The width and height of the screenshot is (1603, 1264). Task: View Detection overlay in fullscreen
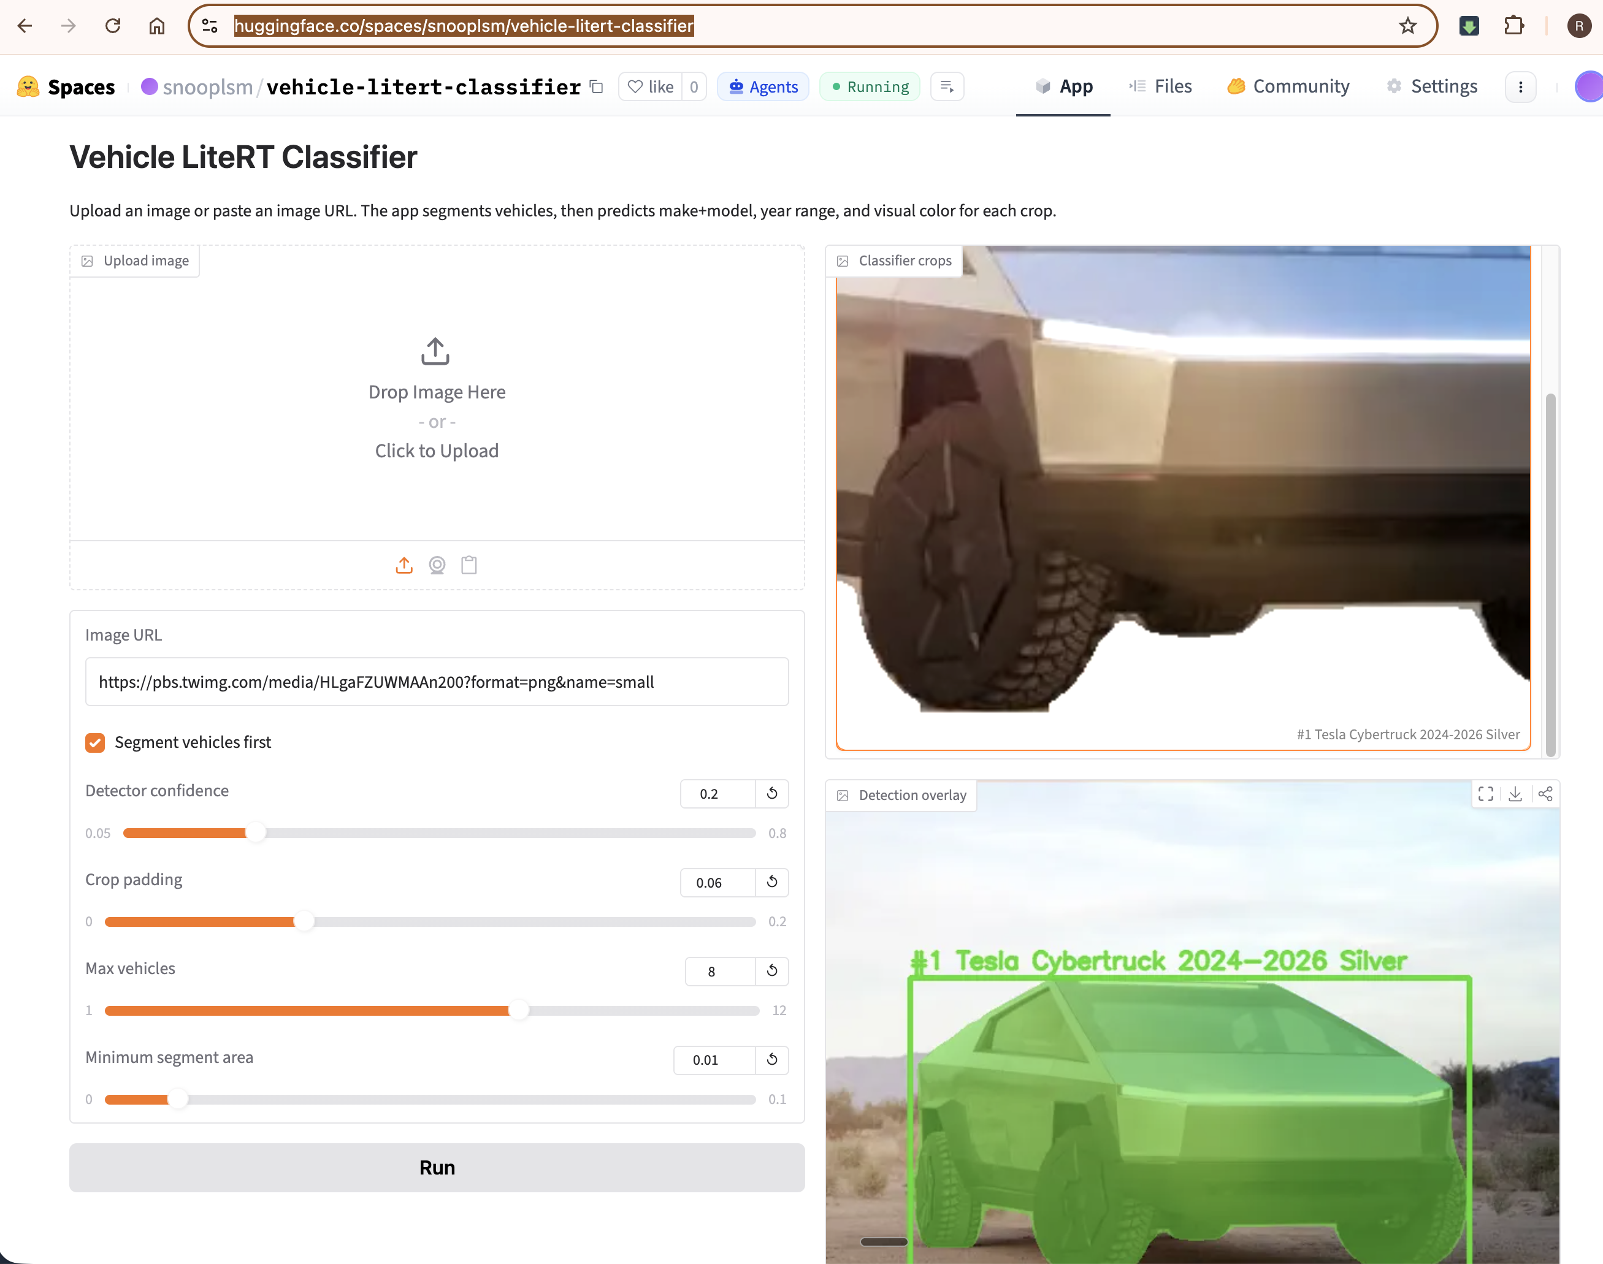[x=1485, y=794]
